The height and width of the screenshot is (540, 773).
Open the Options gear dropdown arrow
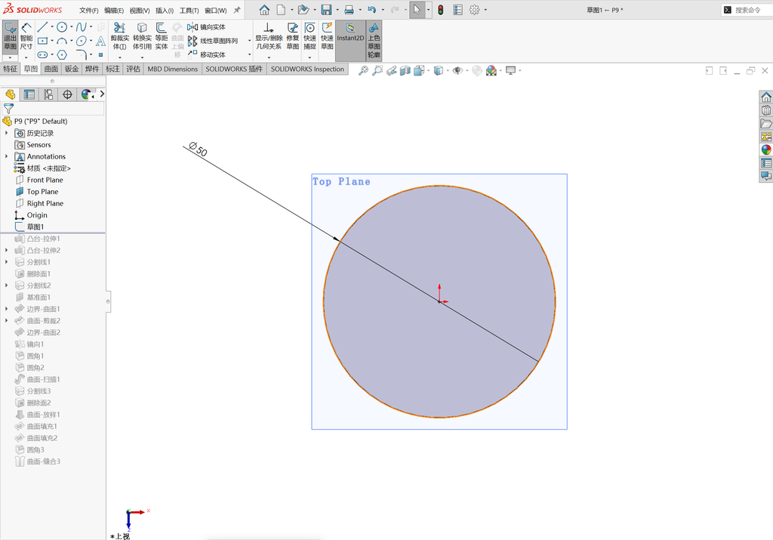[x=485, y=10]
